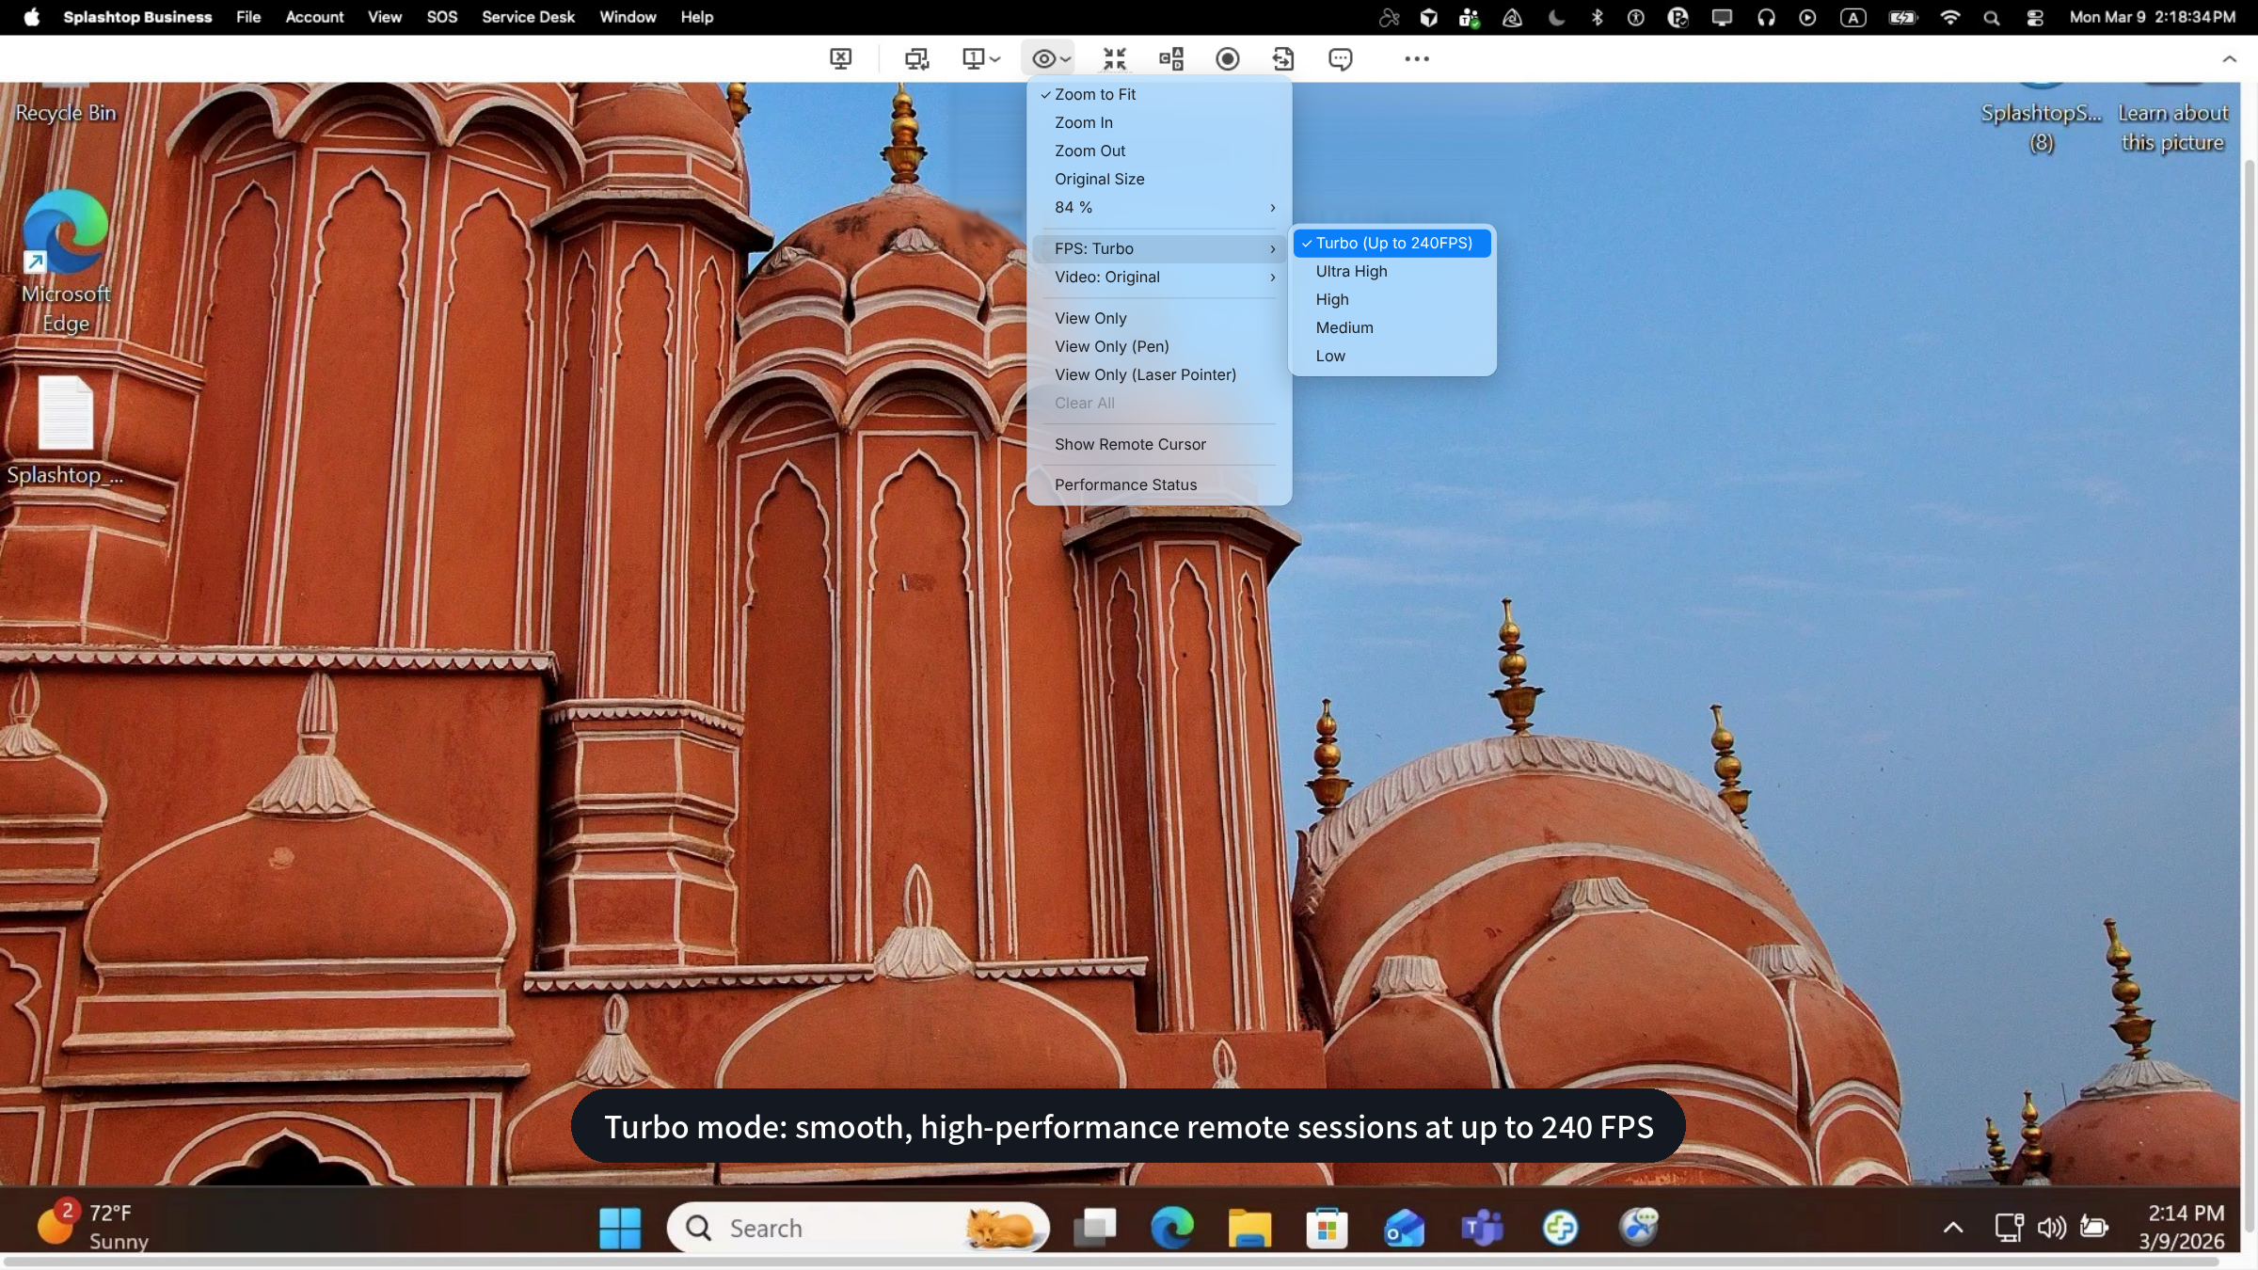Toggle Zoom to Fit option
The image size is (2258, 1270).
[1160, 94]
